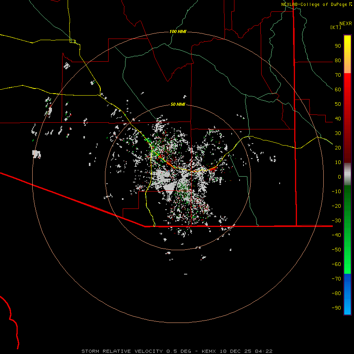The image size is (354, 354).
Task: Click the 0 value on the velocity scale
Action: pos(339,177)
